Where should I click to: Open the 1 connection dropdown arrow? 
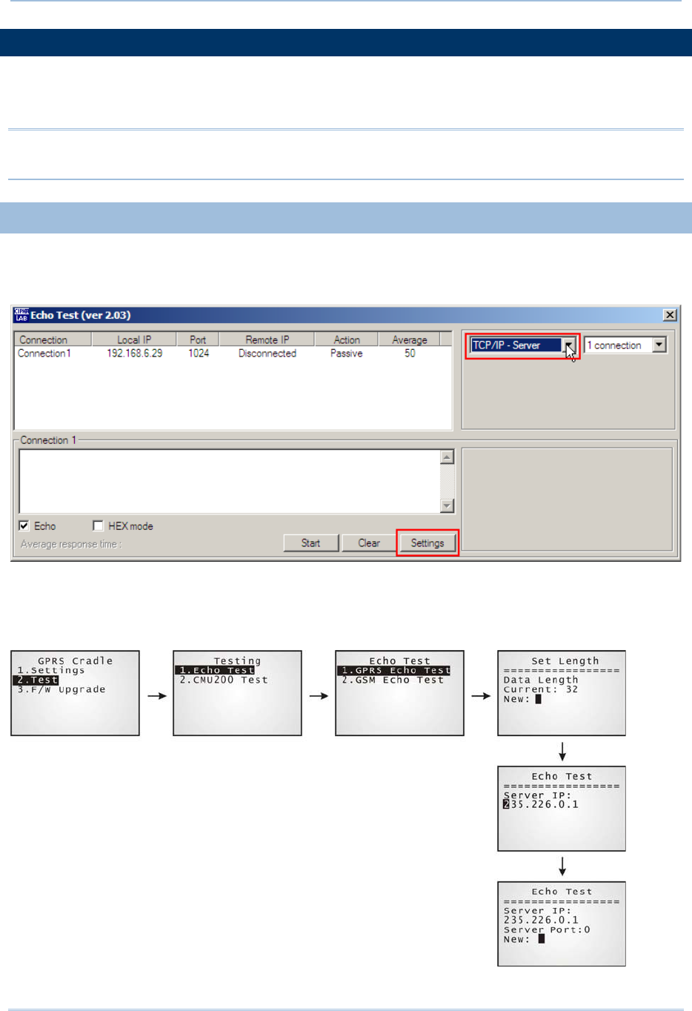pyautogui.click(x=659, y=345)
